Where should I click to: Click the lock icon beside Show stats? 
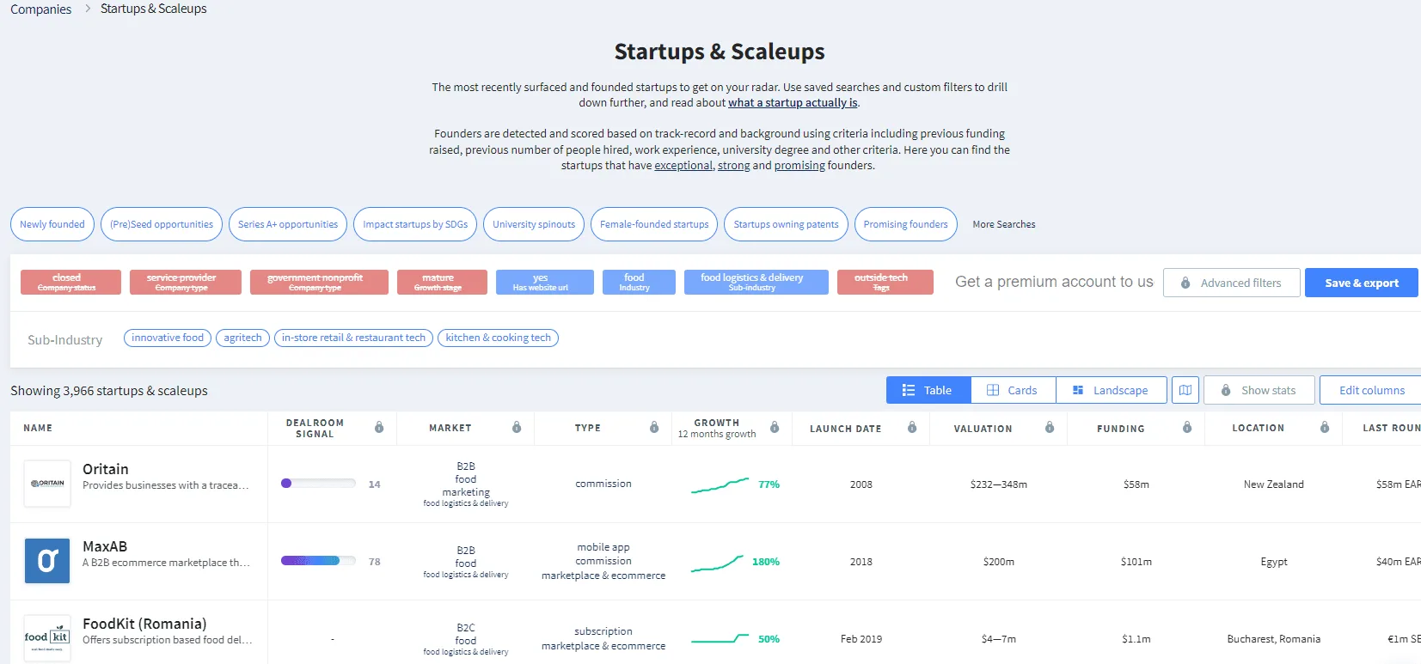click(1226, 390)
